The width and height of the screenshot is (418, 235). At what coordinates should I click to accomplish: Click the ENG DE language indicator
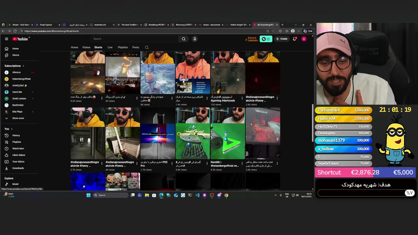pos(287,195)
